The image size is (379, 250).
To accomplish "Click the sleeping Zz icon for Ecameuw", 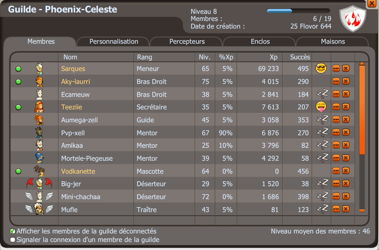I will (322, 94).
